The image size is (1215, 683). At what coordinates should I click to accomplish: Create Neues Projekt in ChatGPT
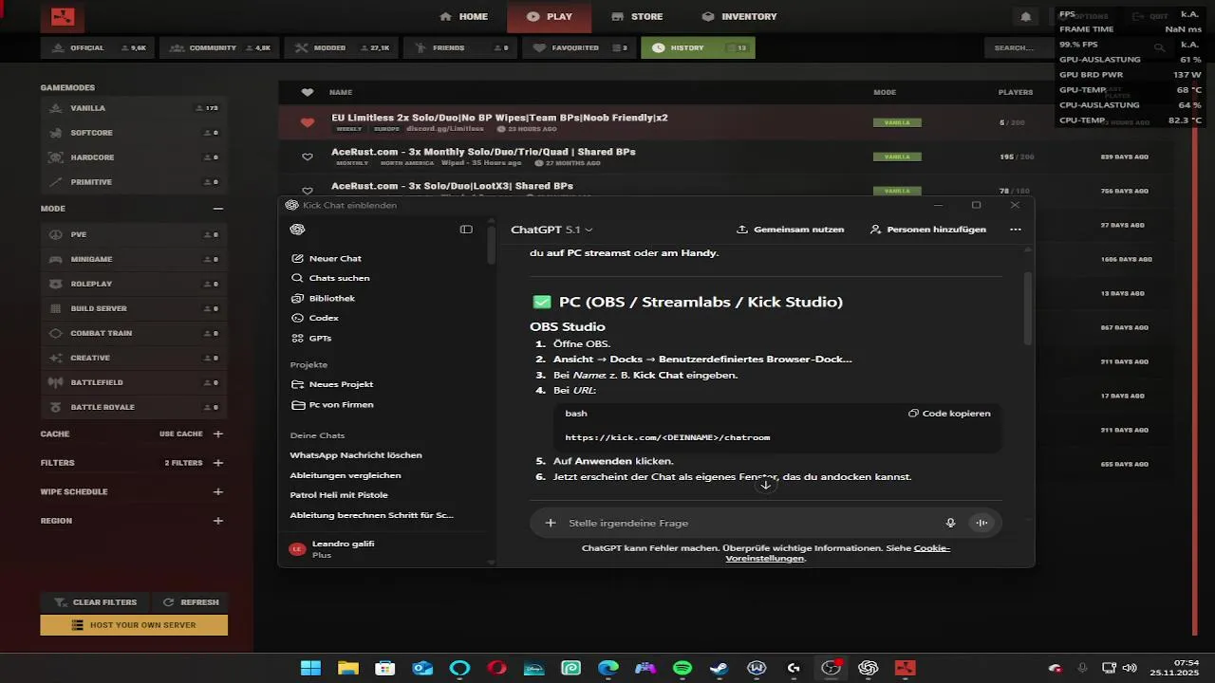331,384
